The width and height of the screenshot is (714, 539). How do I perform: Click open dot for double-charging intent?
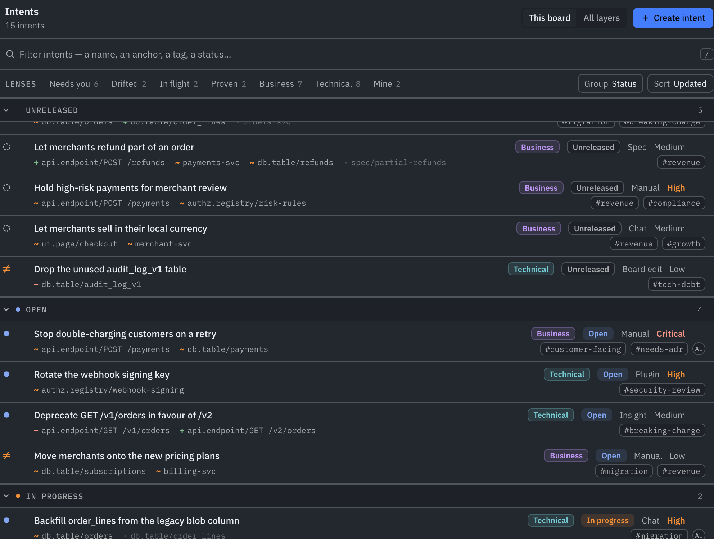click(6, 334)
